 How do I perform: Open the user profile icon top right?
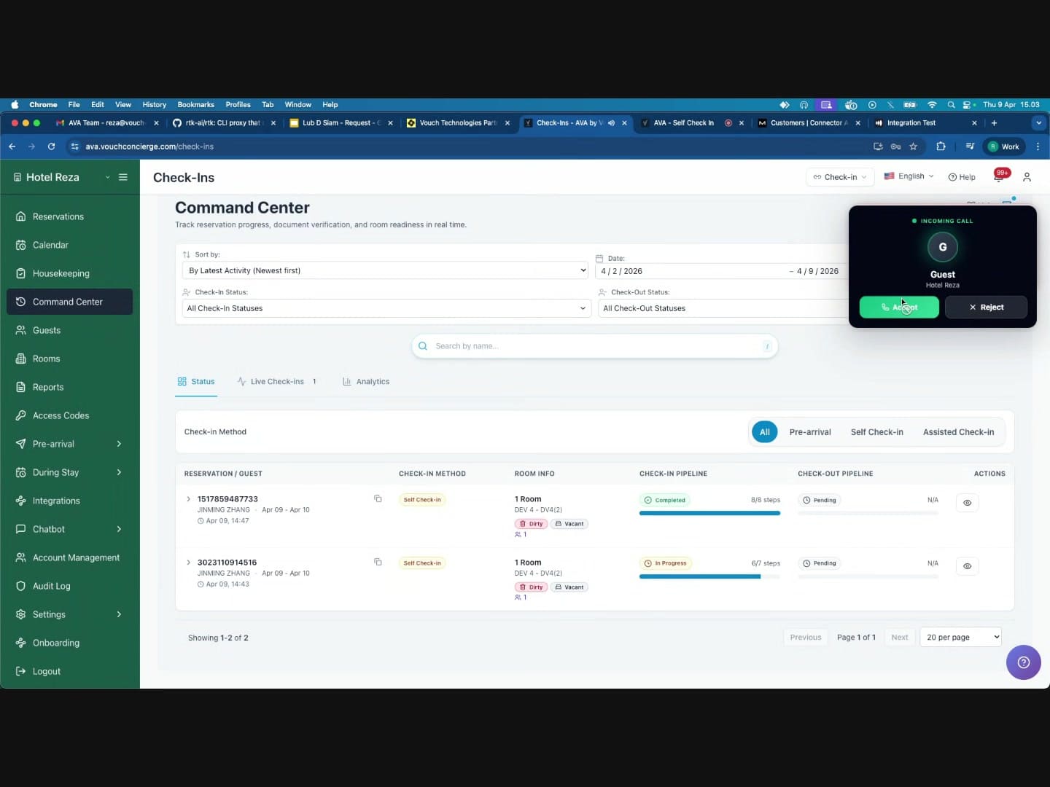coord(1027,177)
